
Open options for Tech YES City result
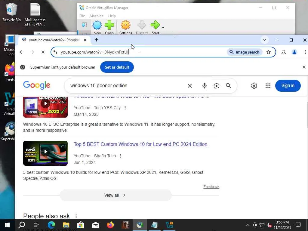[x=125, y=108]
